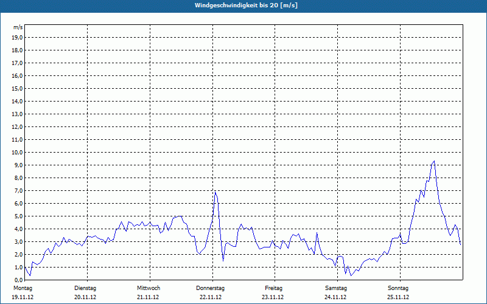Click the date 22.11.12

[x=211, y=297]
